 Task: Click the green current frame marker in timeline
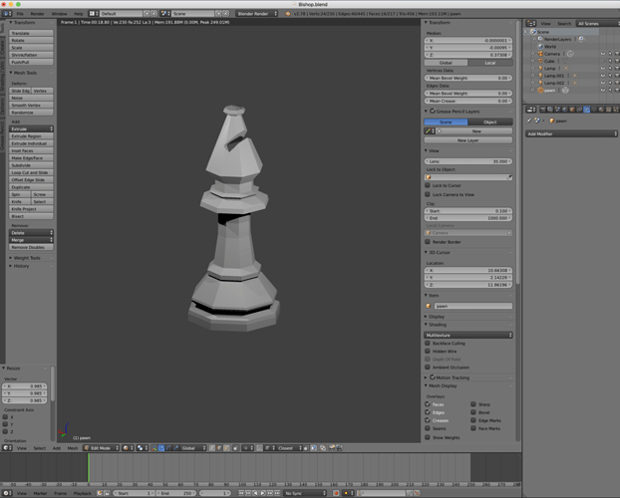pyautogui.click(x=89, y=467)
